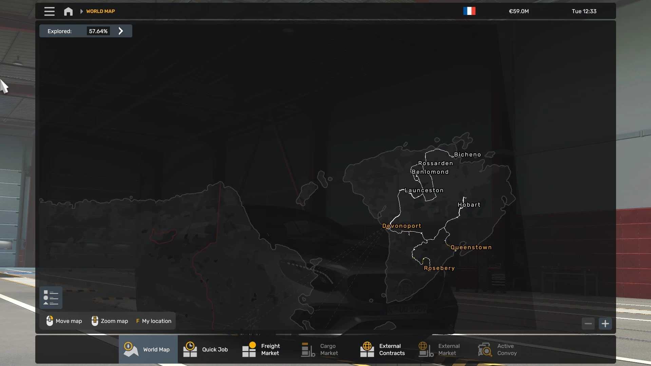This screenshot has height=366, width=651.
Task: Zoom out the map with minus button
Action: tap(588, 324)
